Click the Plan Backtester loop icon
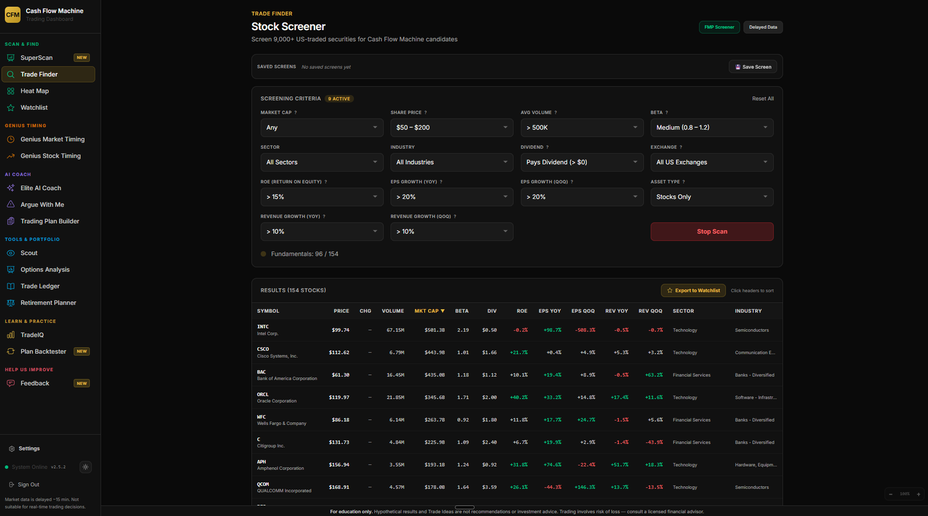This screenshot has height=516, width=928. [x=10, y=351]
